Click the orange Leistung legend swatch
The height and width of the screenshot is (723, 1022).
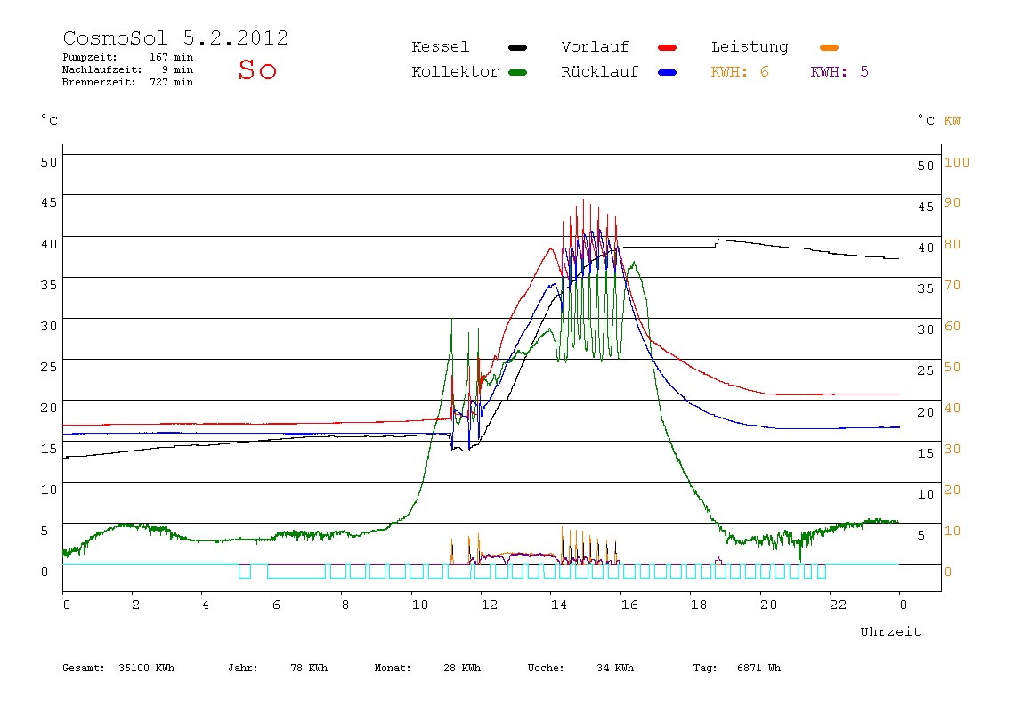coord(829,47)
